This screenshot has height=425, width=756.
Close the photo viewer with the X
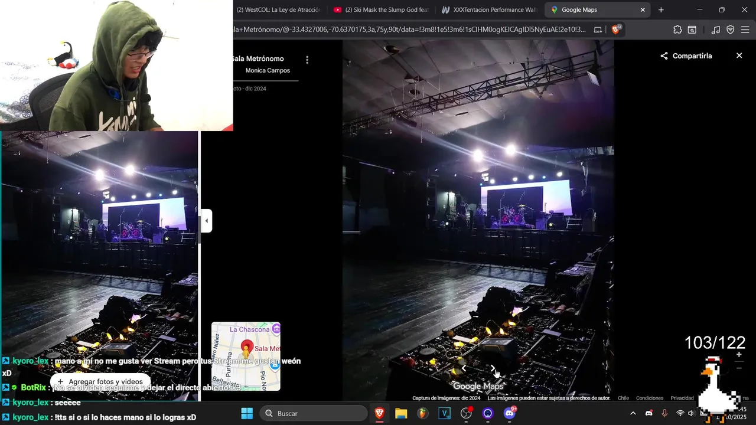[x=739, y=55]
